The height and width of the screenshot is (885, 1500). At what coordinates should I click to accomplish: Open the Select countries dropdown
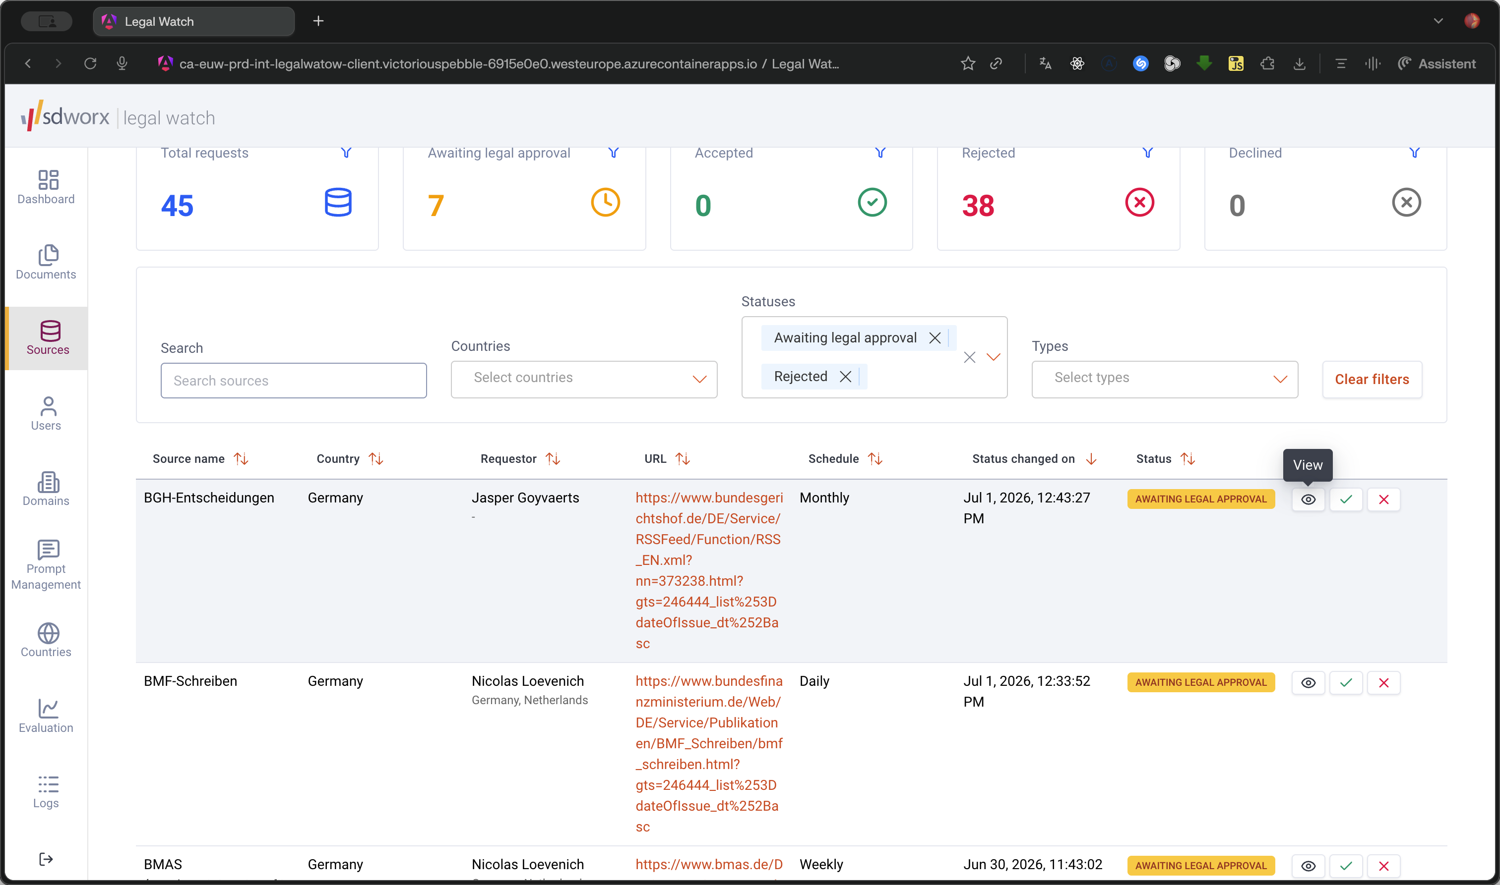[584, 379]
